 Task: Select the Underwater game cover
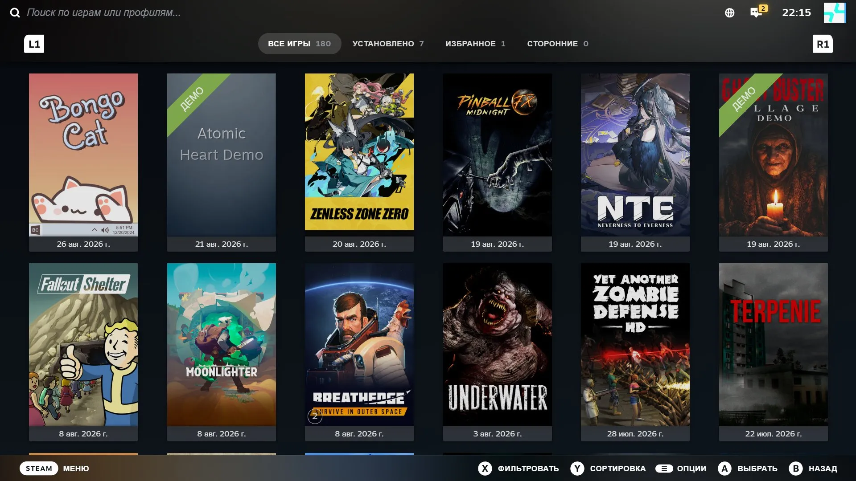[498, 344]
